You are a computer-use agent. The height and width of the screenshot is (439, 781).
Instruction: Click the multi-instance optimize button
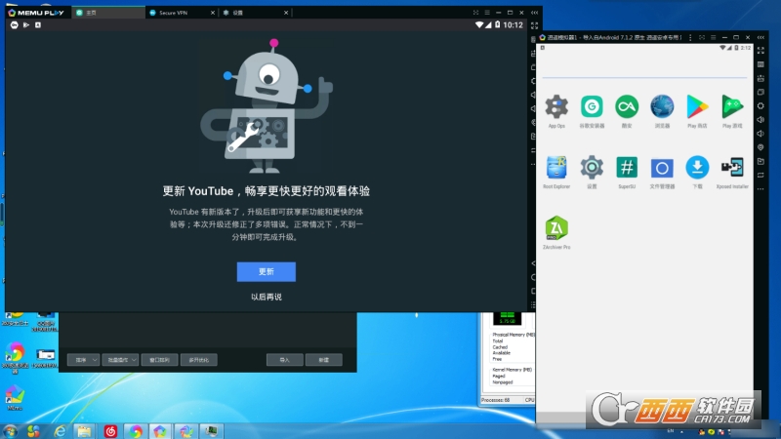[199, 360]
